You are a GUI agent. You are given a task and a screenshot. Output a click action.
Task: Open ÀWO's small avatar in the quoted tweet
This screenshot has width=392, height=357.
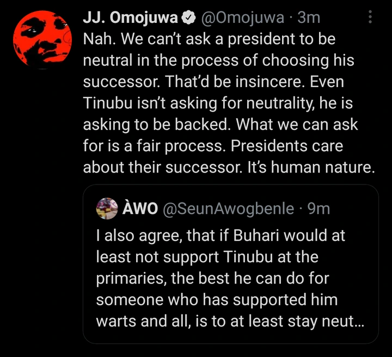click(x=107, y=208)
